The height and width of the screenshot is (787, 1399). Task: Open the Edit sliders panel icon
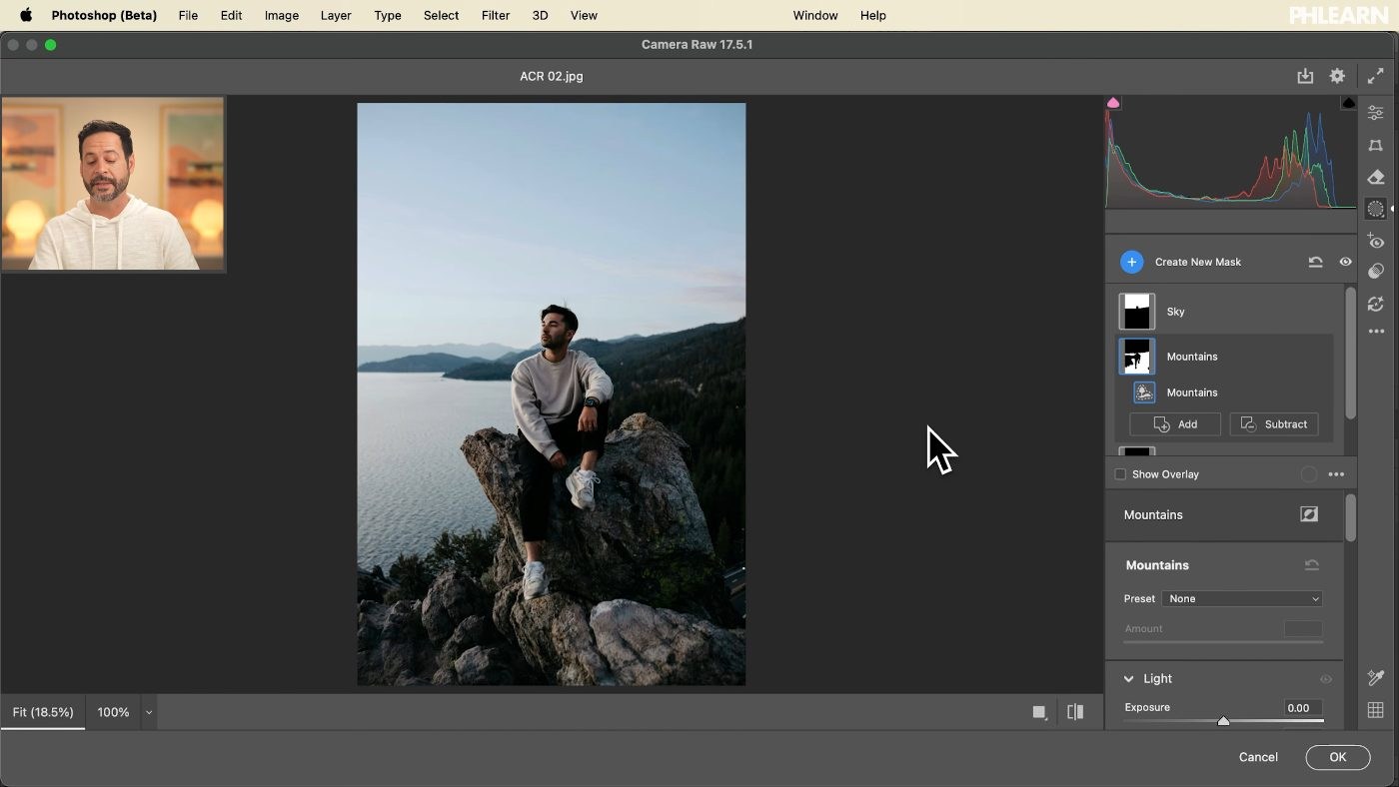pos(1376,113)
